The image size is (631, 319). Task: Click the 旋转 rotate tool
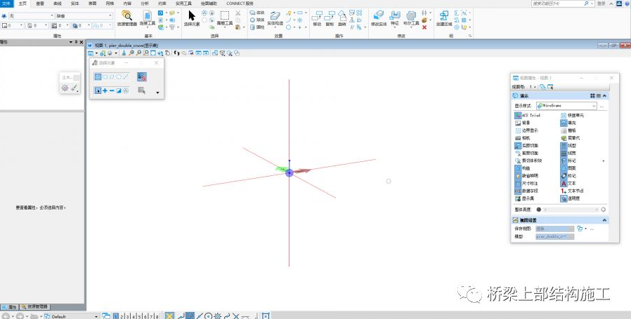341,18
